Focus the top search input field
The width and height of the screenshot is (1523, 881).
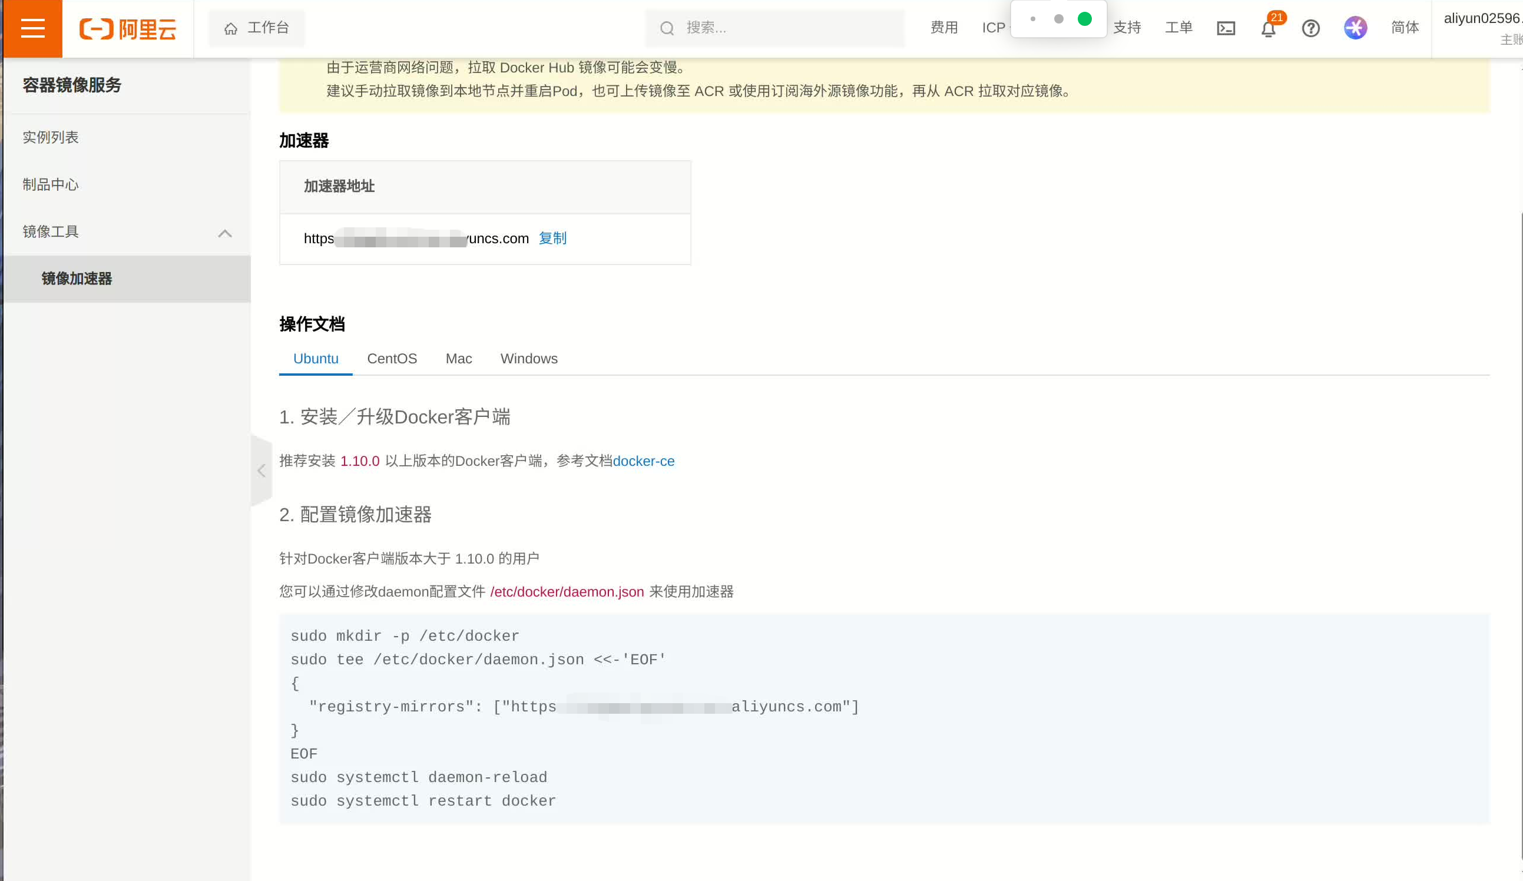(x=786, y=28)
